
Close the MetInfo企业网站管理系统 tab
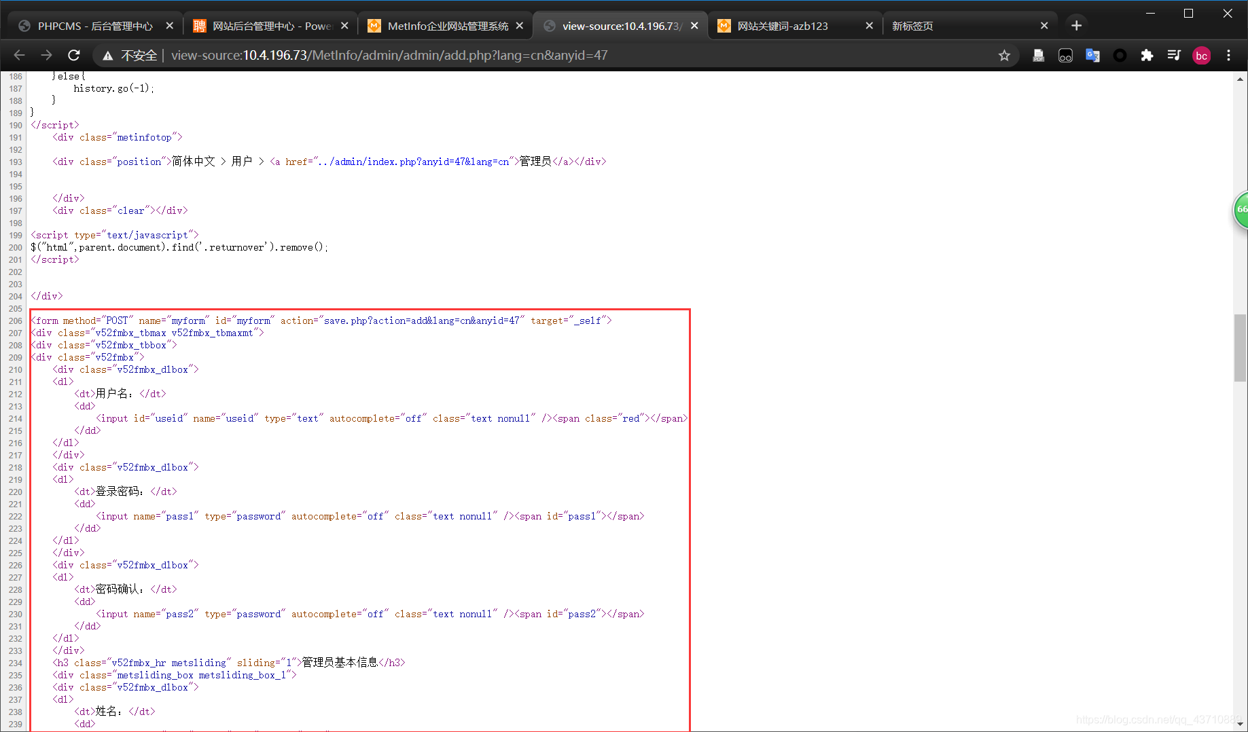pyautogui.click(x=520, y=26)
